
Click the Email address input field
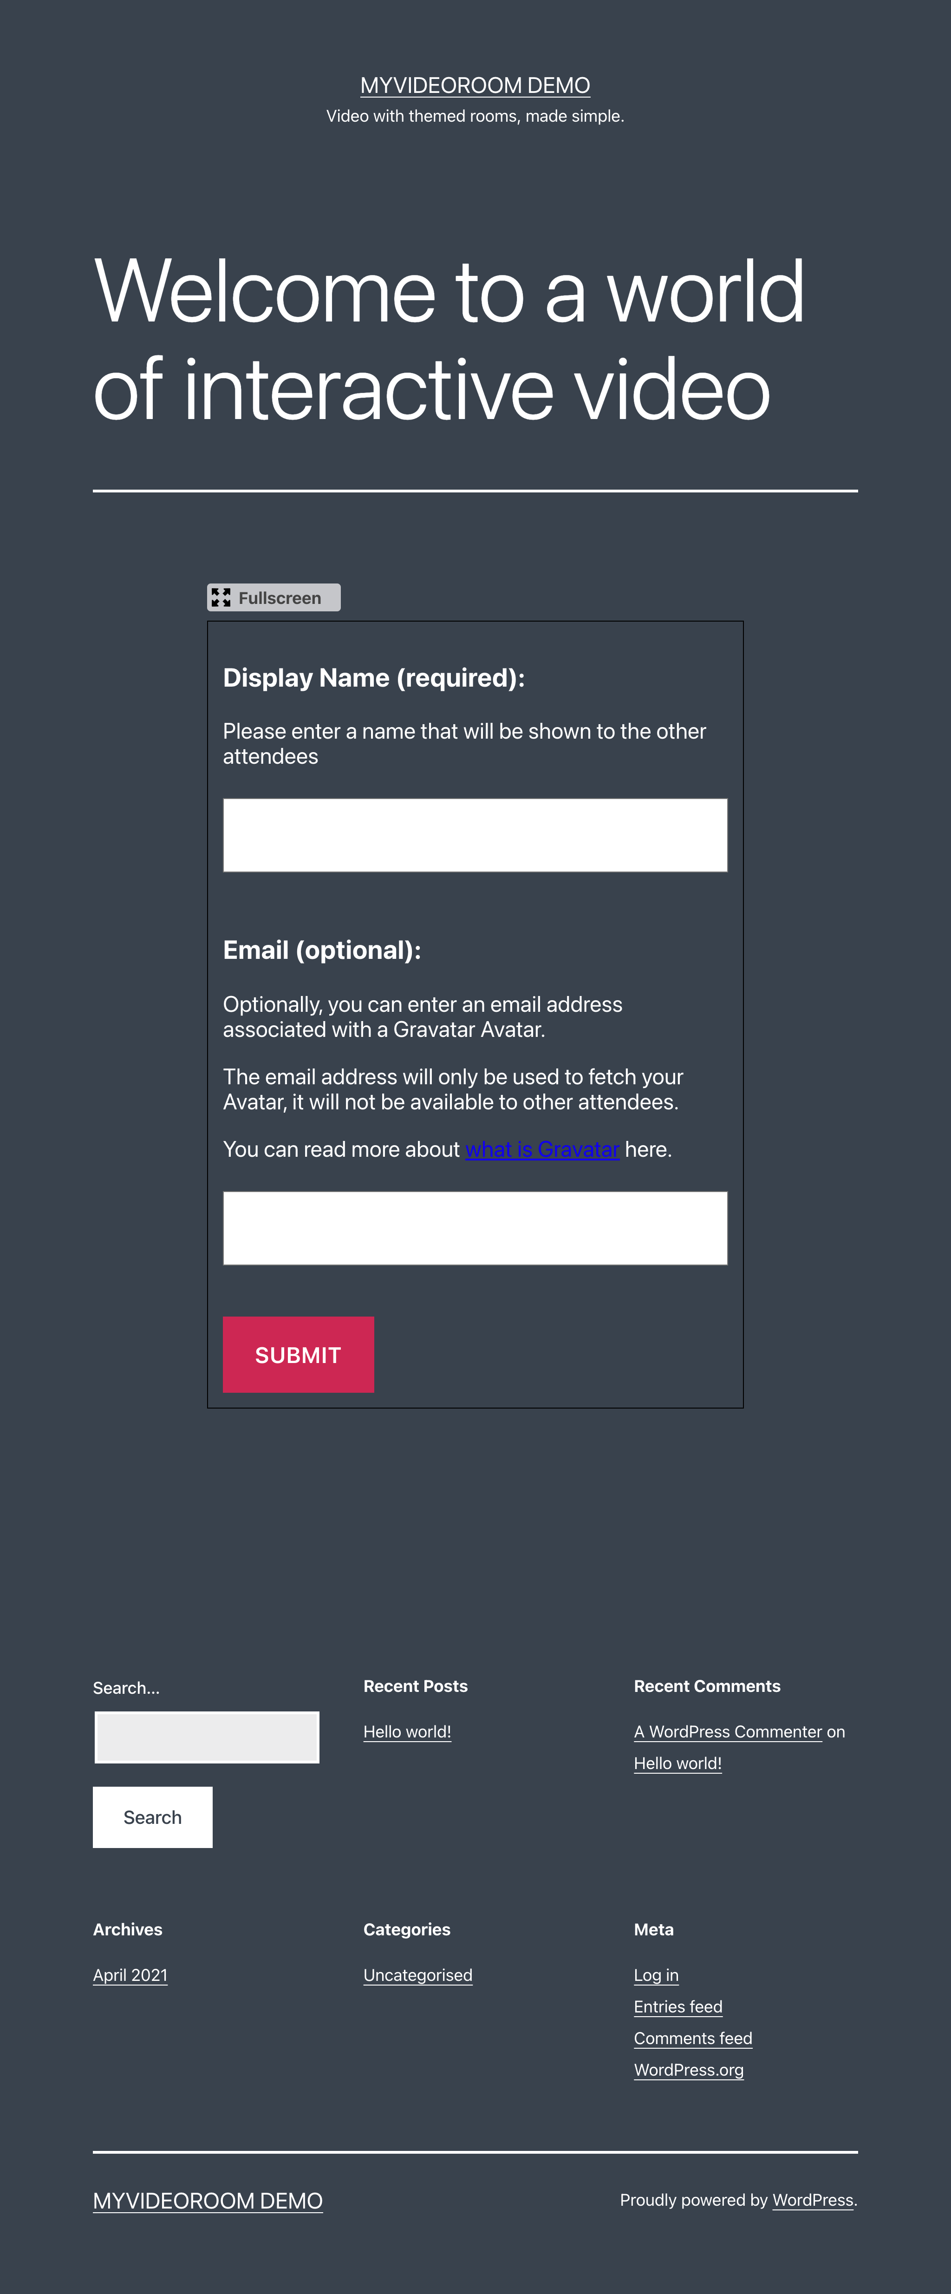coord(475,1227)
